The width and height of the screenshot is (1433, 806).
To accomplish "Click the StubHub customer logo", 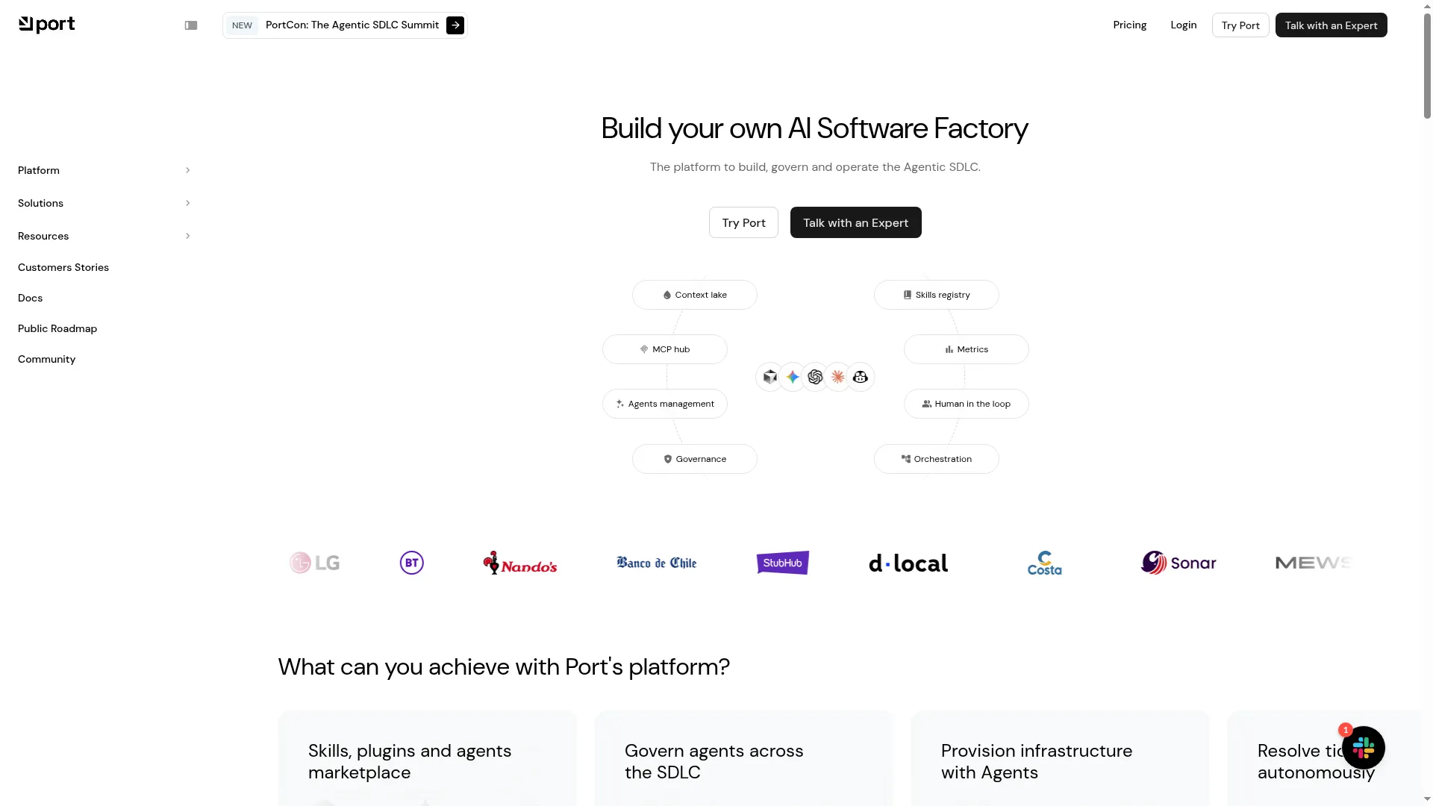I will click(x=783, y=563).
